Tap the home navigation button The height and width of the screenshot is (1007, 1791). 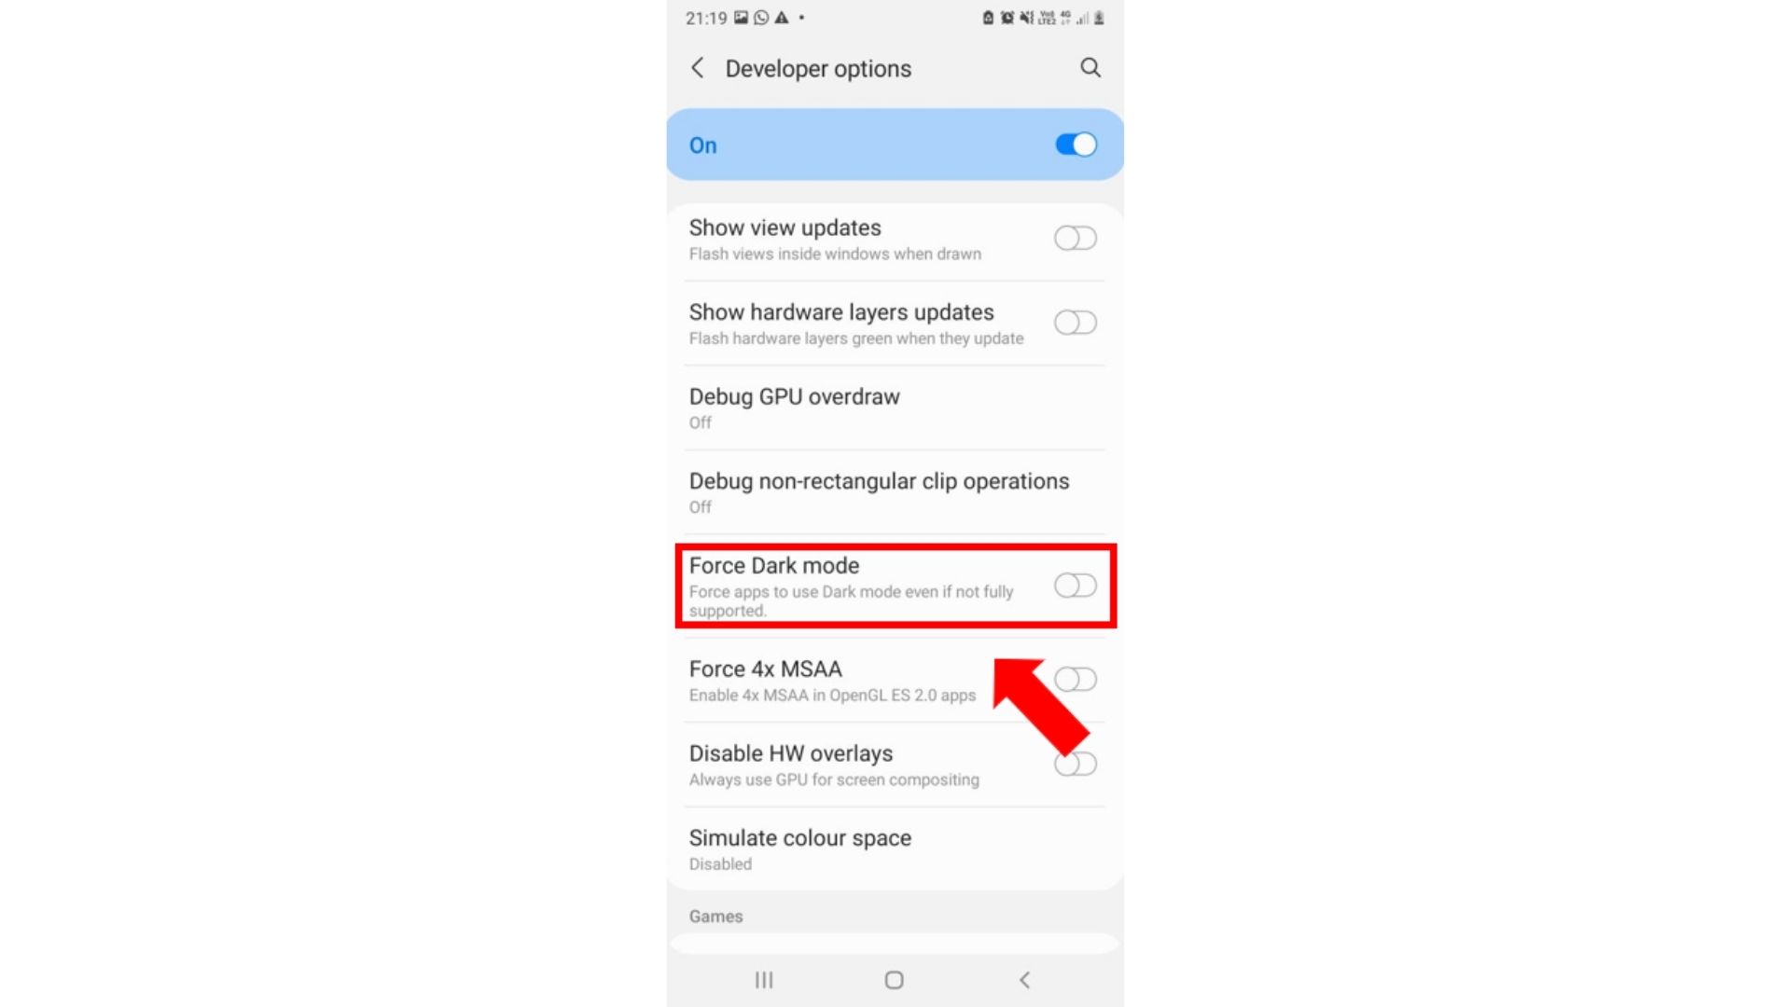pos(895,980)
